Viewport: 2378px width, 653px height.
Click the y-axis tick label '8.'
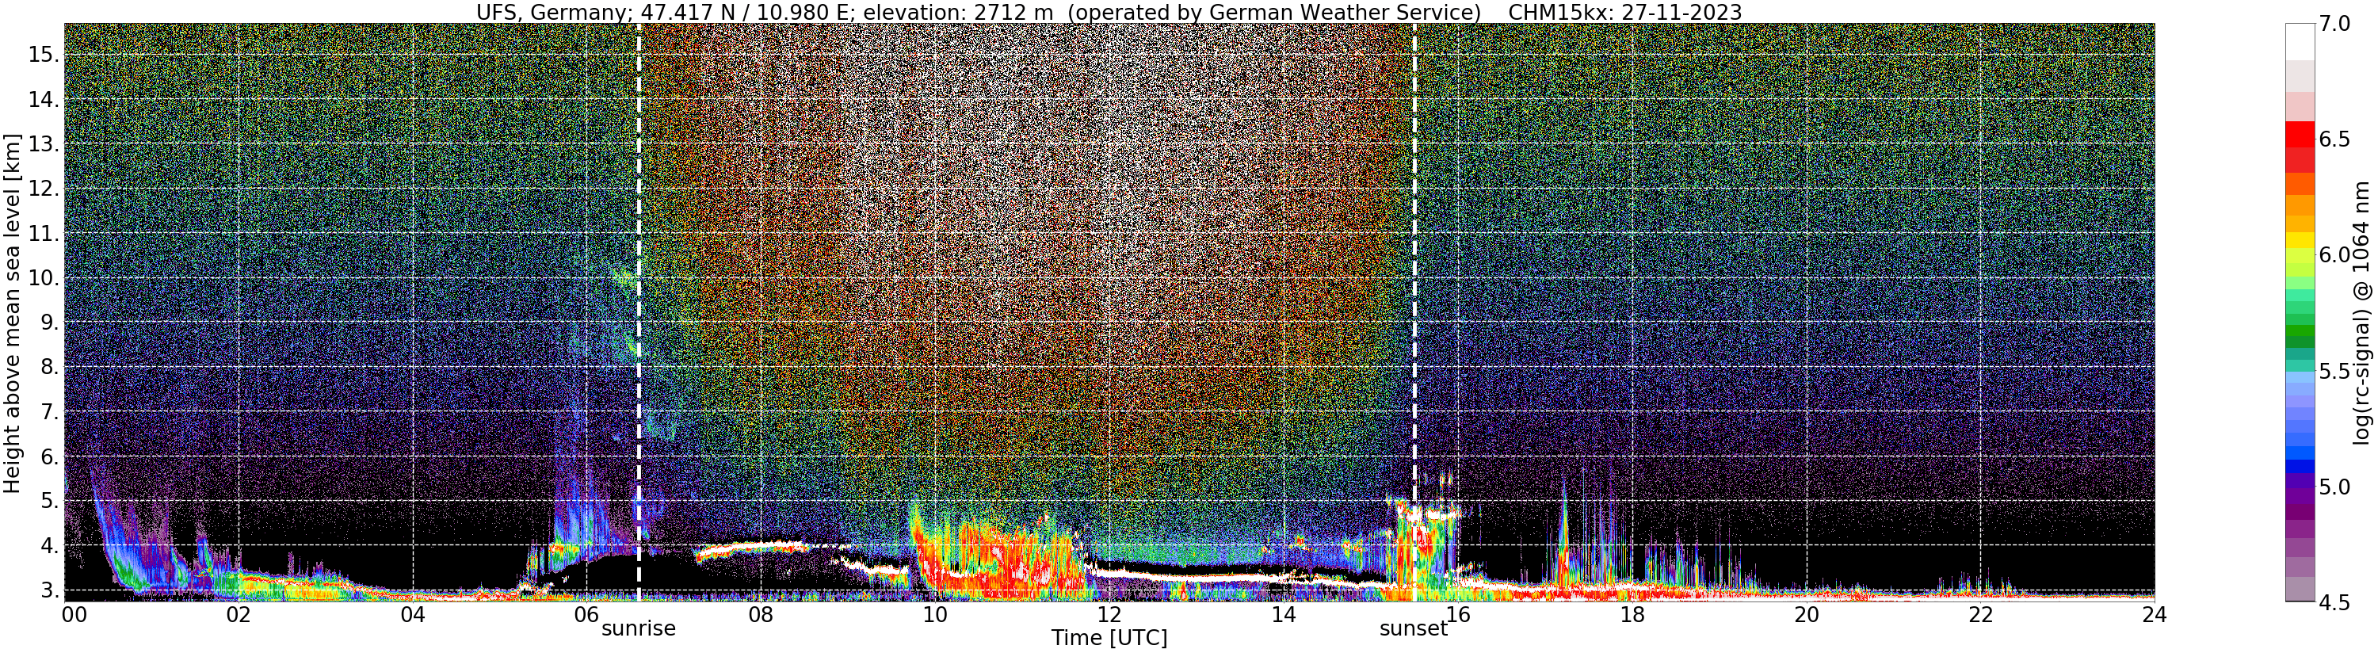click(x=48, y=368)
